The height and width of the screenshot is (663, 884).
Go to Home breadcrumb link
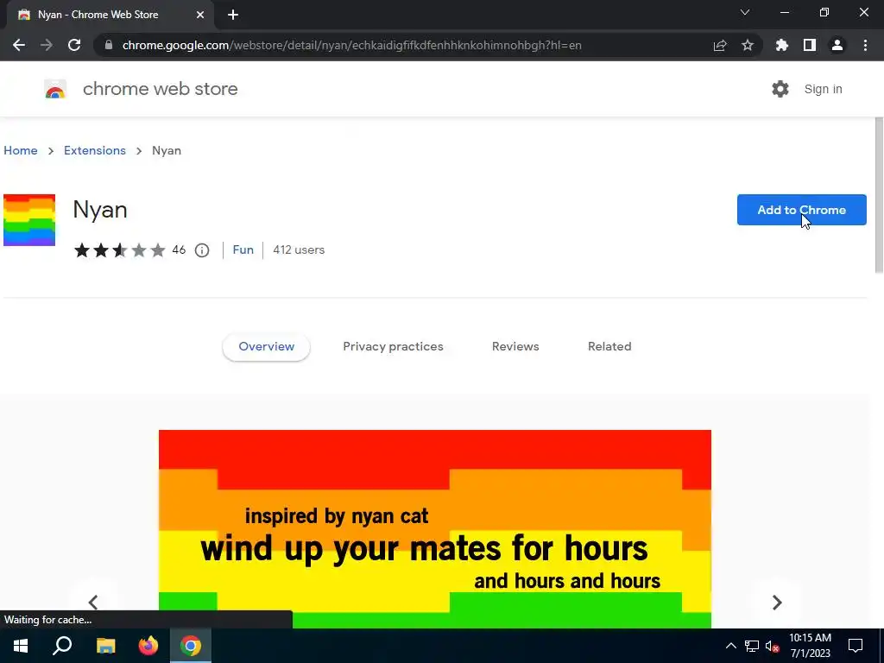[21, 150]
